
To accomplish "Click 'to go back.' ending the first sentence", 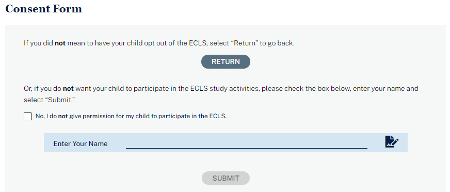I will click(x=277, y=43).
